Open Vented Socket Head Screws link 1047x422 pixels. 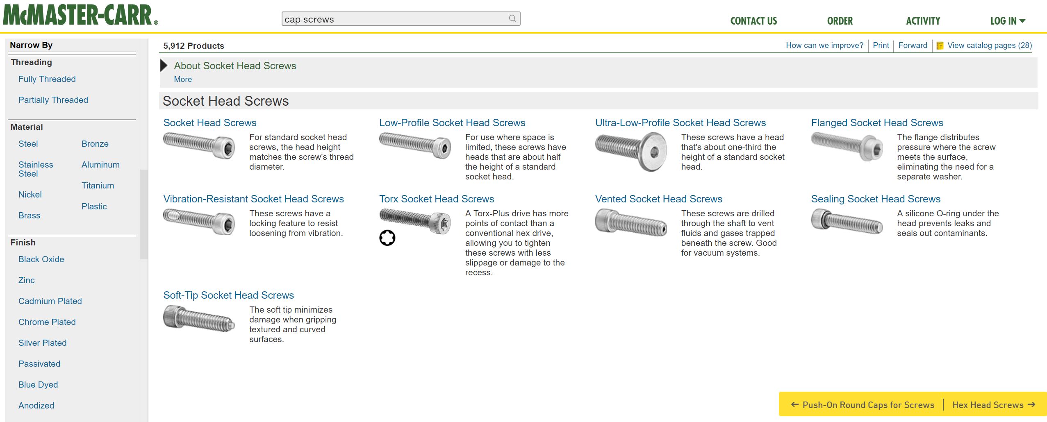tap(659, 199)
